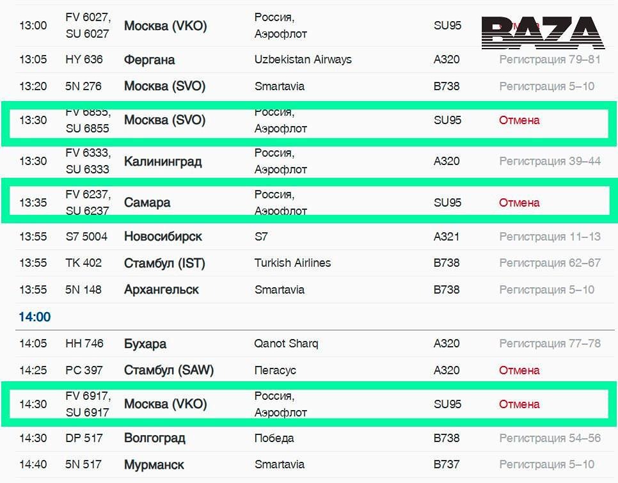Open the Стамбул (IST) flight
The width and height of the screenshot is (618, 483).
click(164, 264)
